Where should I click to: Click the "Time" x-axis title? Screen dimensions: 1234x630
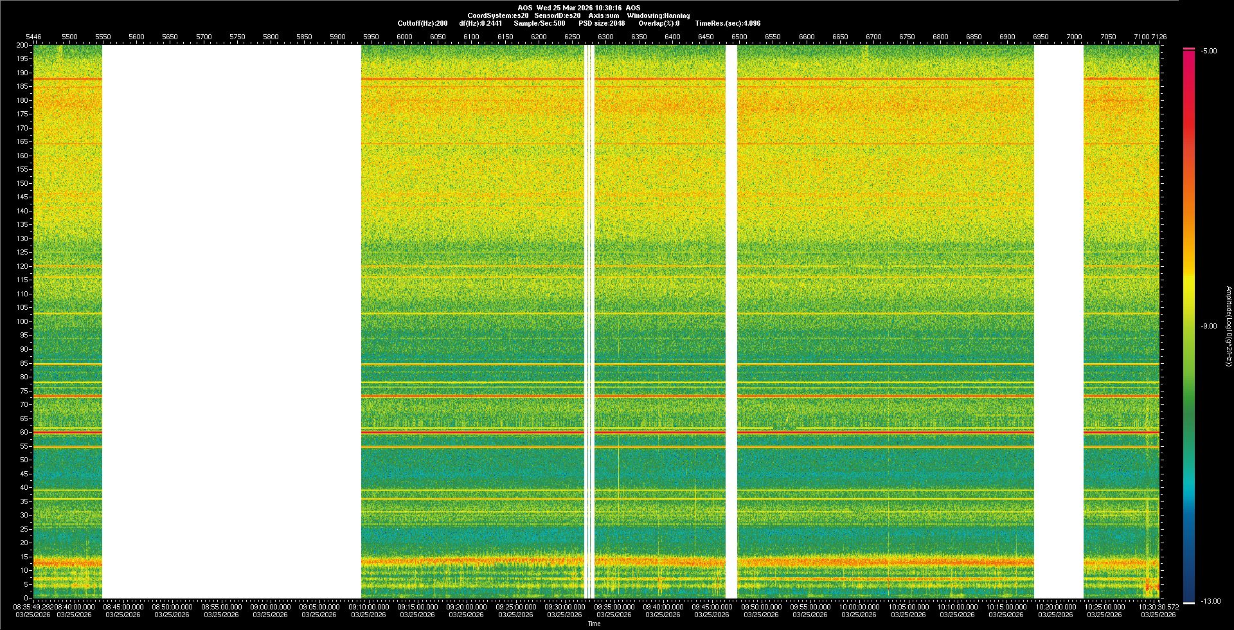pyautogui.click(x=594, y=624)
